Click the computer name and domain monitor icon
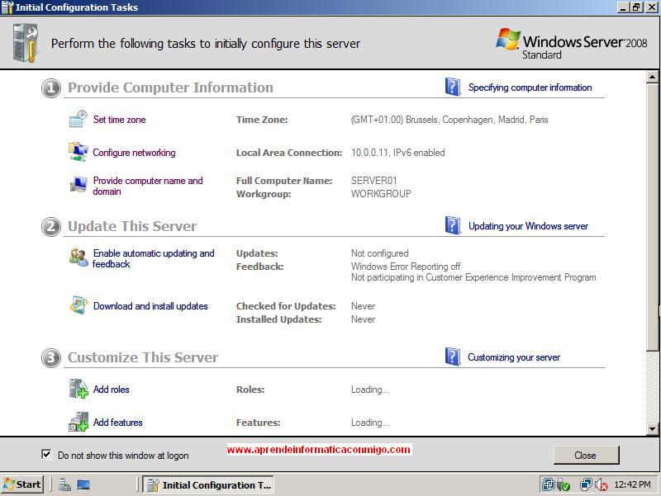The width and height of the screenshot is (661, 496). tap(78, 185)
